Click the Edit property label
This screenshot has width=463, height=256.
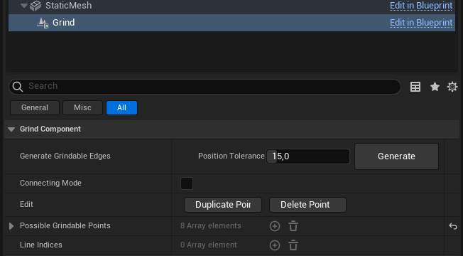coord(26,204)
